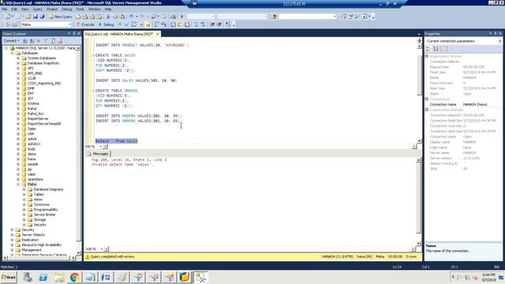505x284 pixels.
Task: Select the Sales database in tree
Action: (32, 129)
